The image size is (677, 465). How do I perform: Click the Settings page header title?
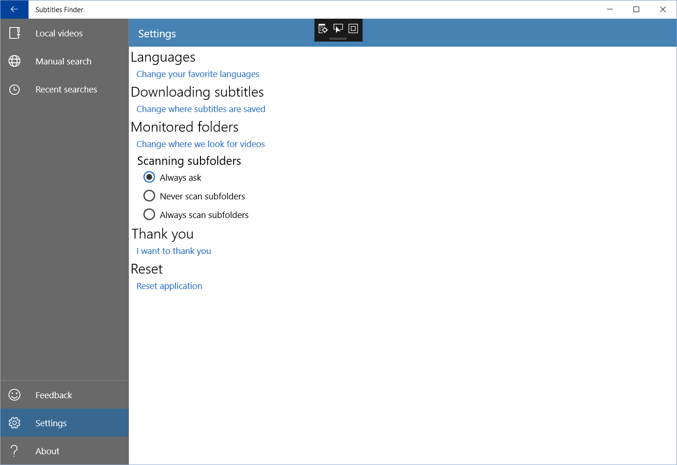(157, 34)
